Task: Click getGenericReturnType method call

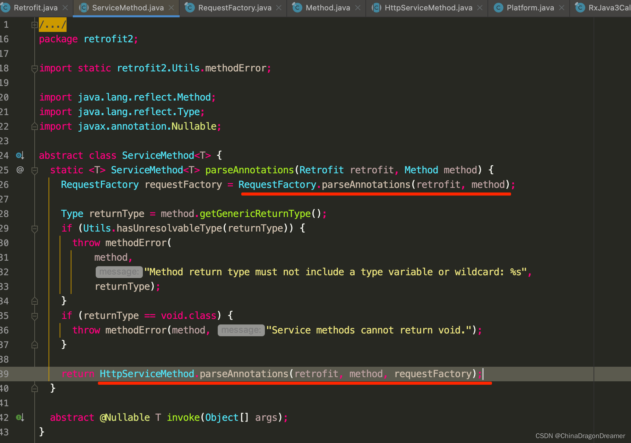Action: [255, 214]
